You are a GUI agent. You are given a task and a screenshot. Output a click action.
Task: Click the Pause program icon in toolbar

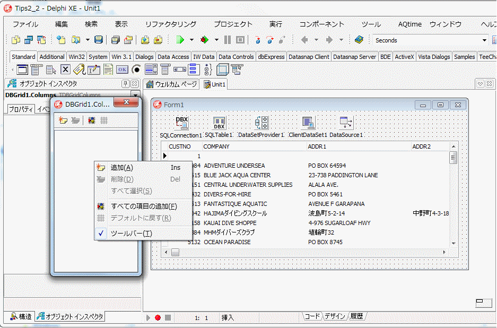[227, 40]
